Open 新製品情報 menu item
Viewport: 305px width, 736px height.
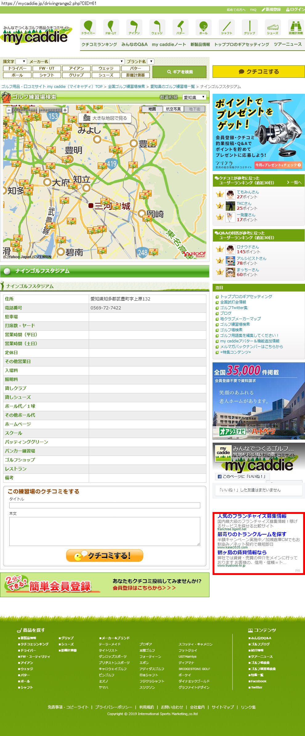click(200, 44)
